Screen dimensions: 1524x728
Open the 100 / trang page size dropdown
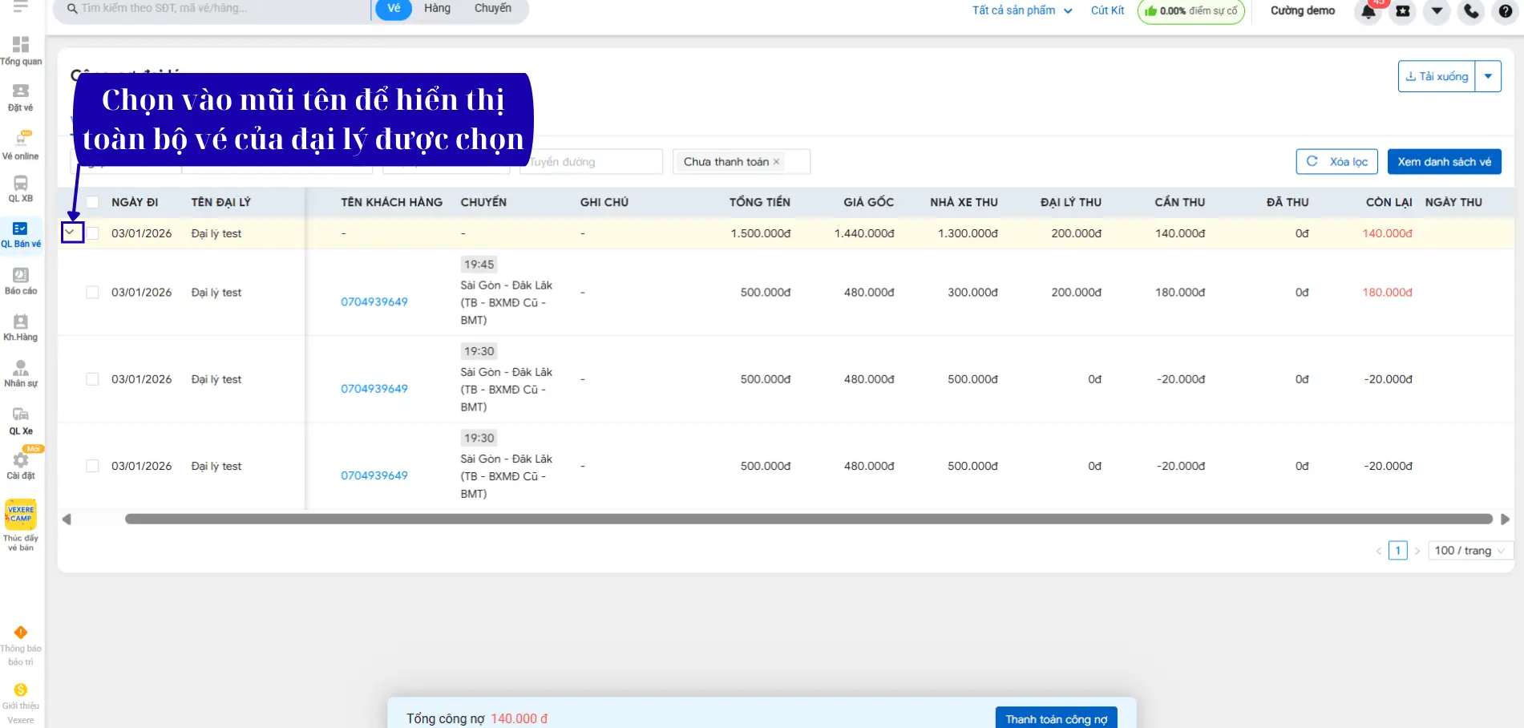(1469, 551)
